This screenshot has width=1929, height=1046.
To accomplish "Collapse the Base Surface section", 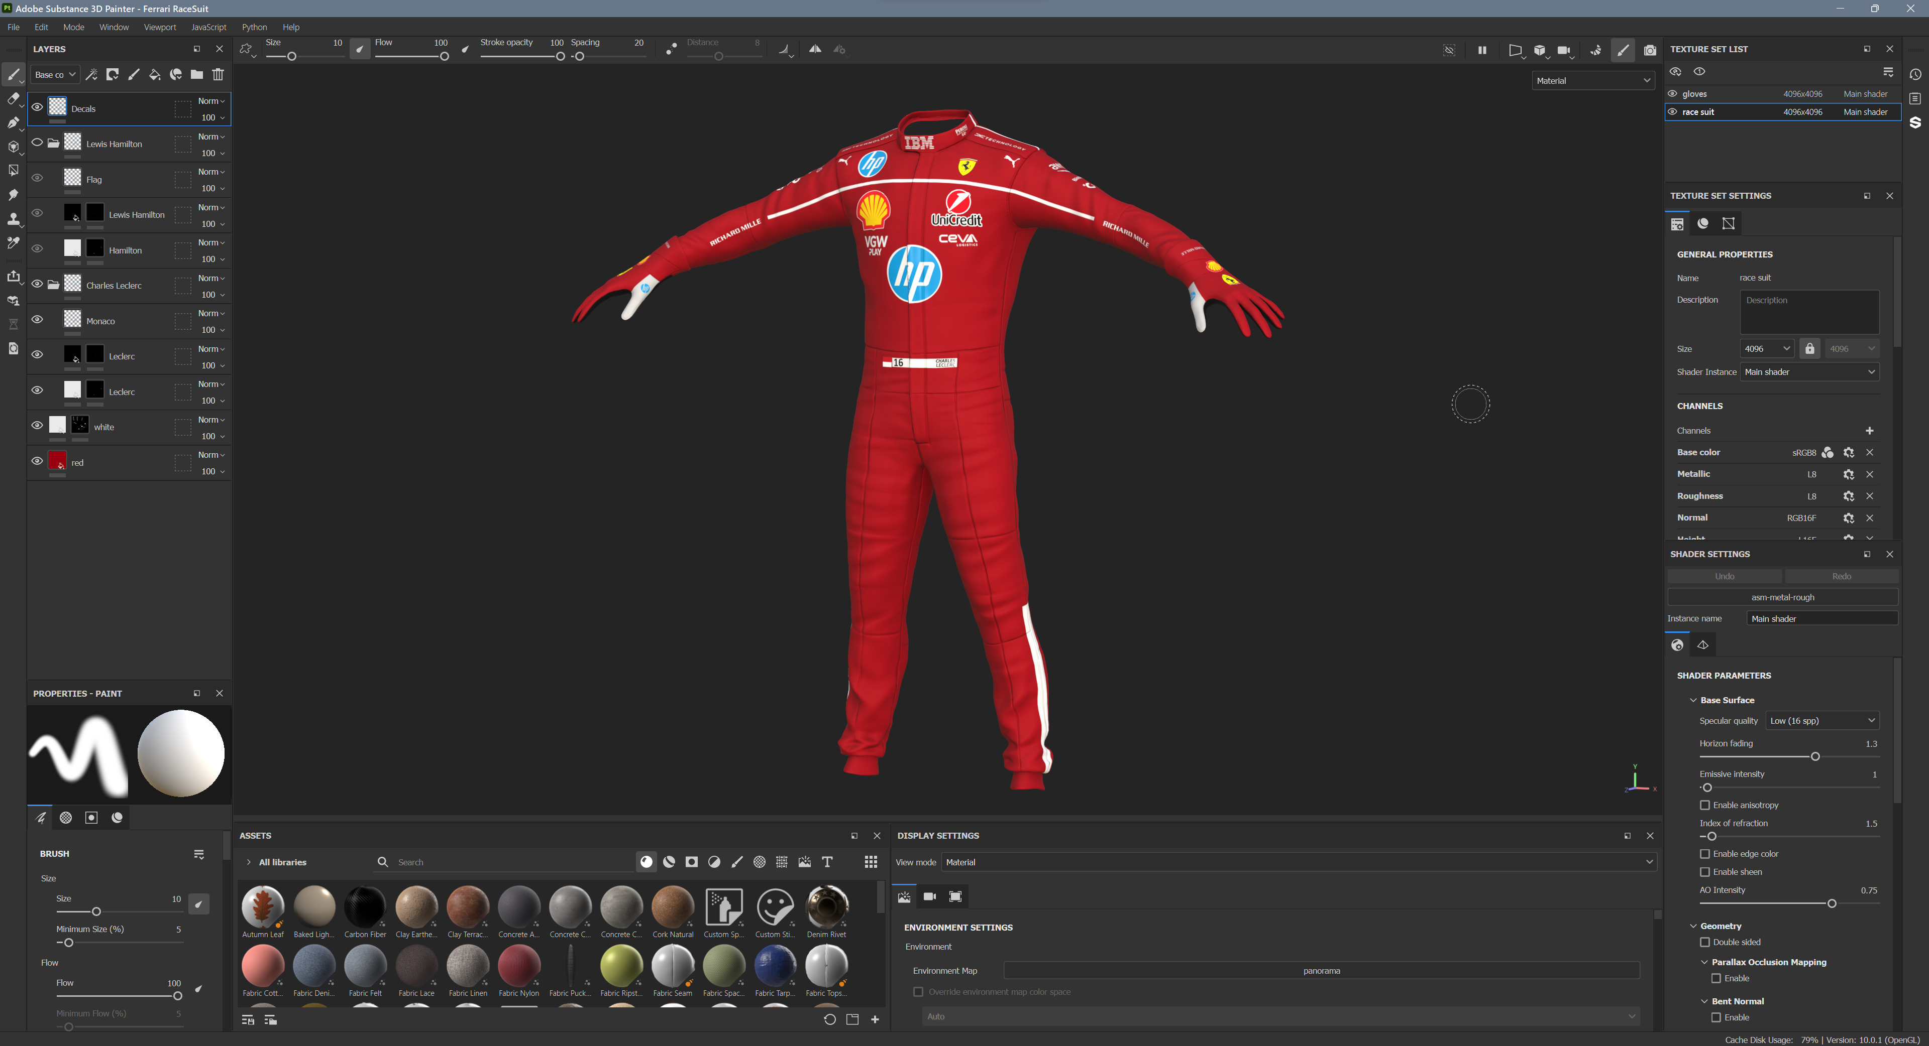I will 1694,700.
